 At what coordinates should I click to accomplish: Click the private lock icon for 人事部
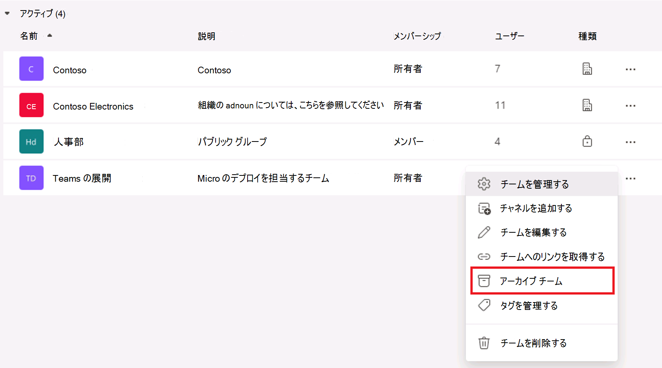587,141
